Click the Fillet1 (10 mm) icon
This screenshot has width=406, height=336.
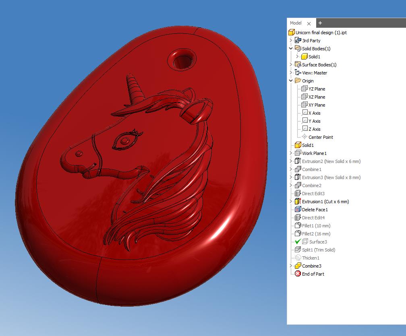point(298,226)
